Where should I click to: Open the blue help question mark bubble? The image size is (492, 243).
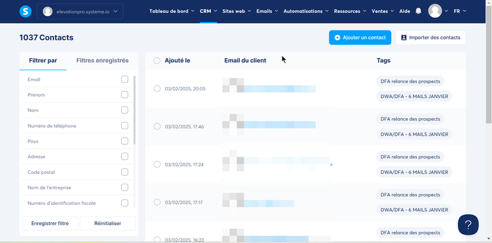pos(468,224)
